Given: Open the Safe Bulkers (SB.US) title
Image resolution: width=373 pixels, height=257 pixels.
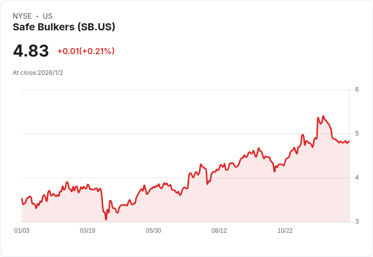Looking at the screenshot, I should coord(64,27).
